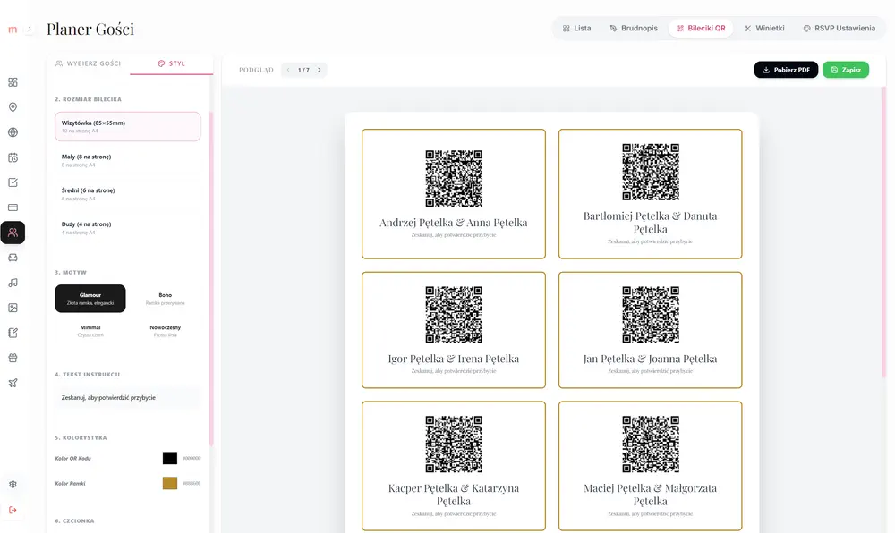Click the pink logout icon
Image resolution: width=895 pixels, height=533 pixels.
[13, 510]
